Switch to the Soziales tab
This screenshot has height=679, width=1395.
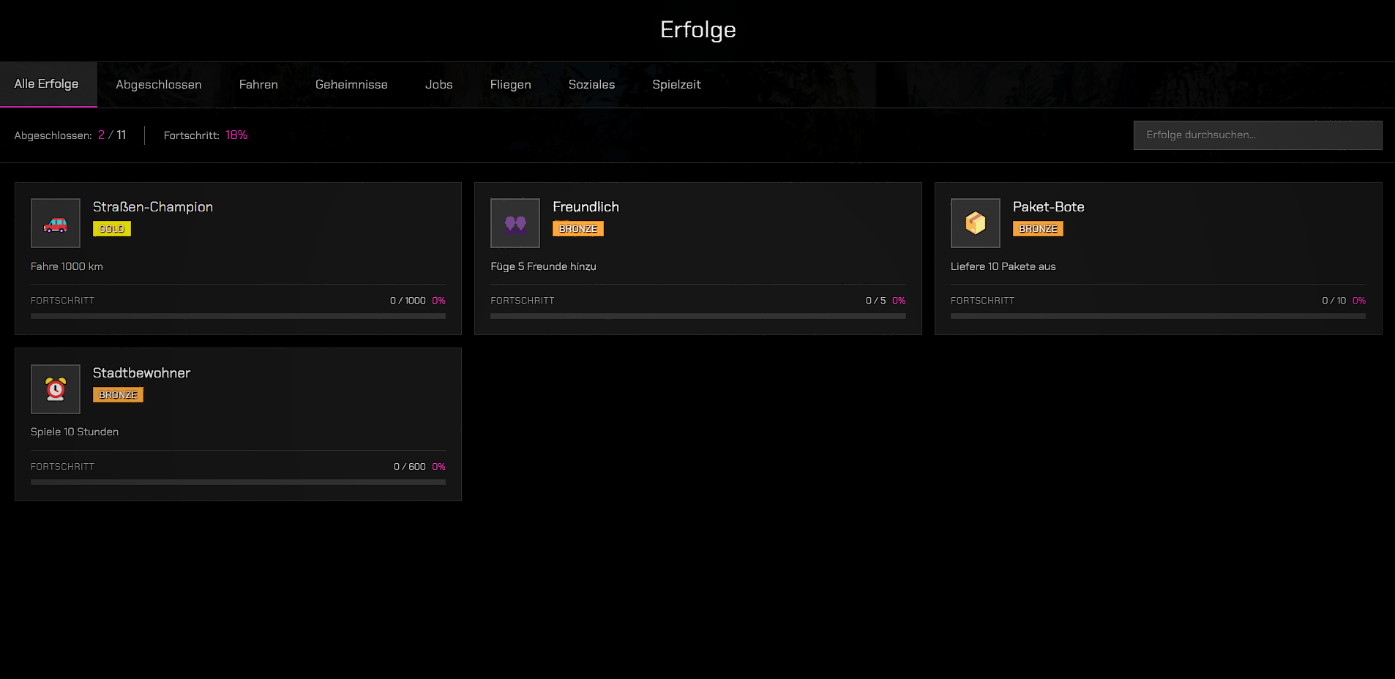point(591,85)
